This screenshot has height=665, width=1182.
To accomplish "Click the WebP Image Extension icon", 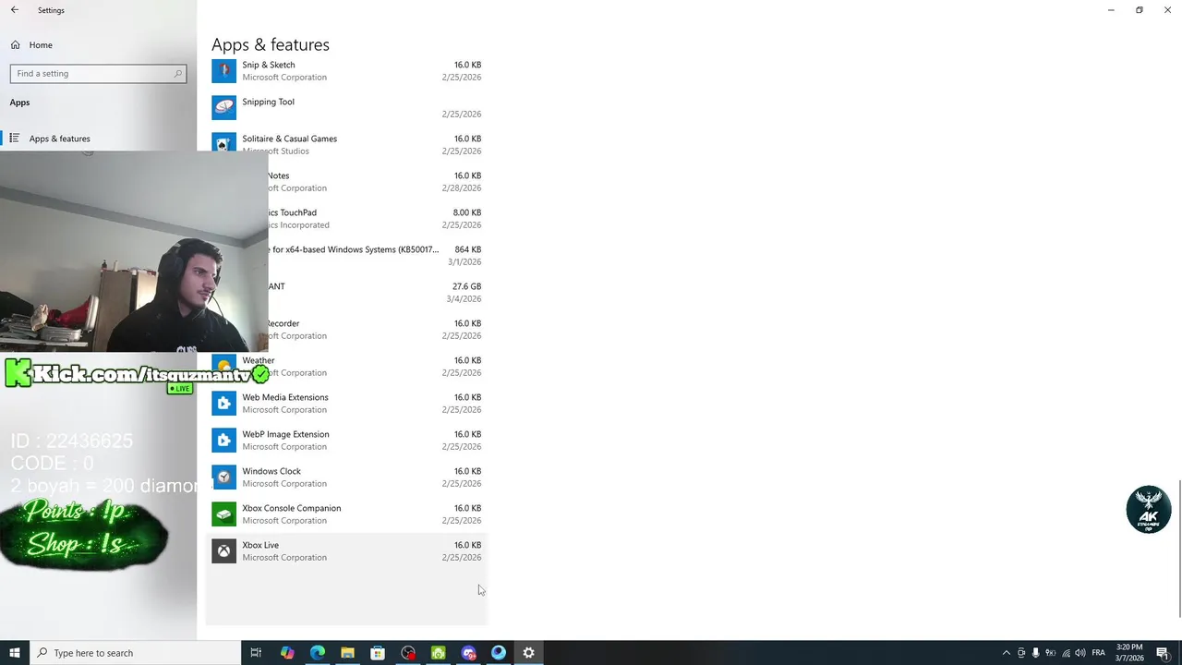I will tap(223, 441).
